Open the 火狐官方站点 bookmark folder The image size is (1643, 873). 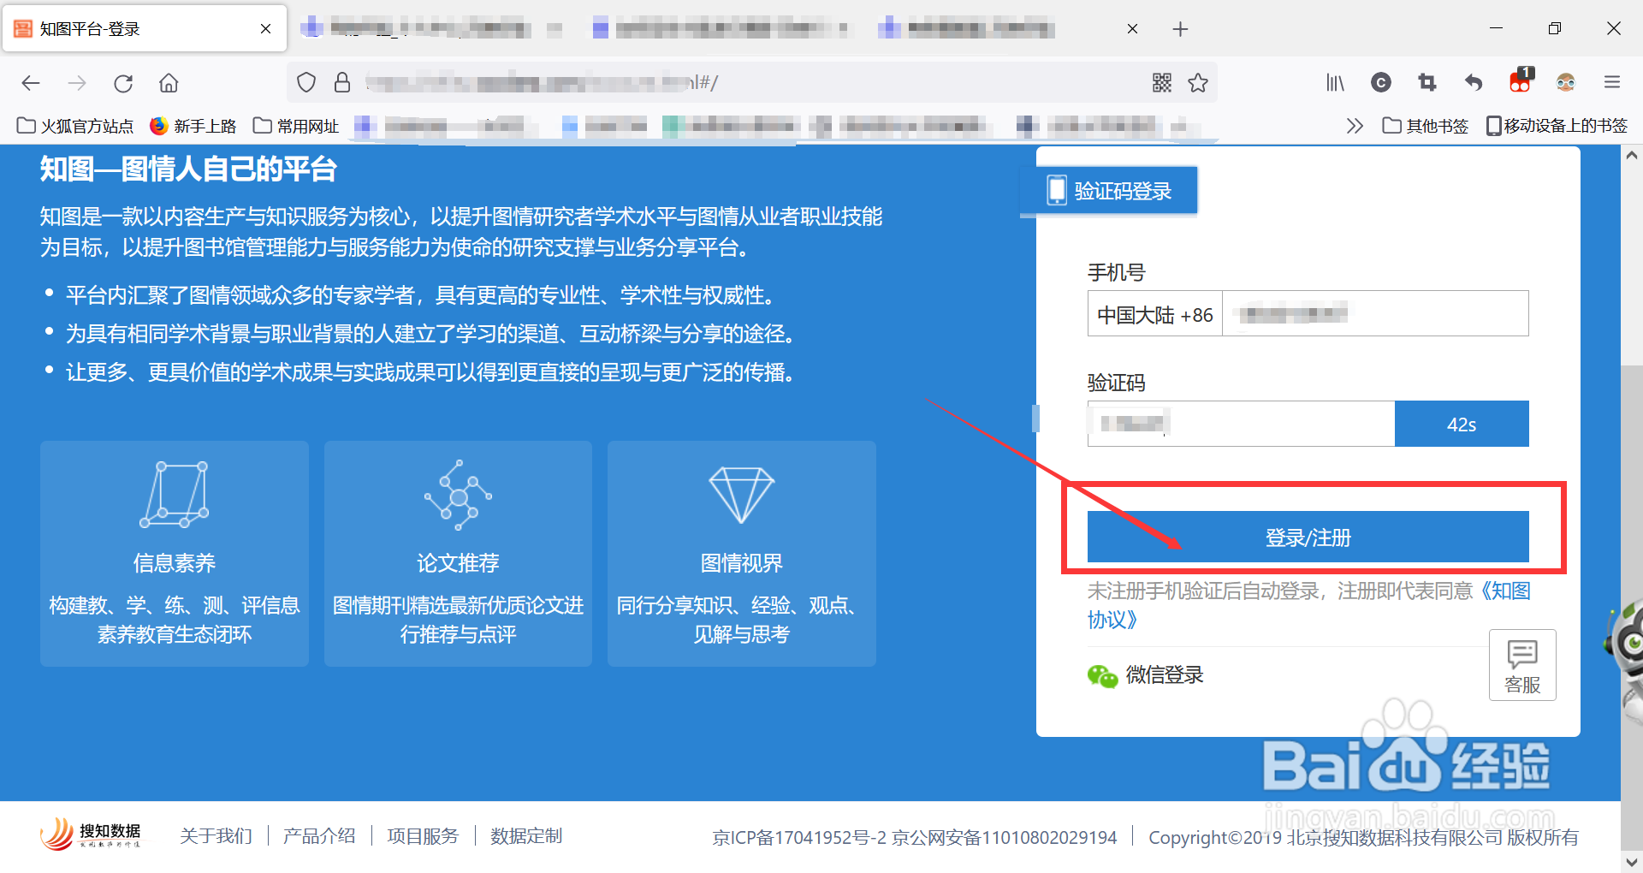coord(75,126)
